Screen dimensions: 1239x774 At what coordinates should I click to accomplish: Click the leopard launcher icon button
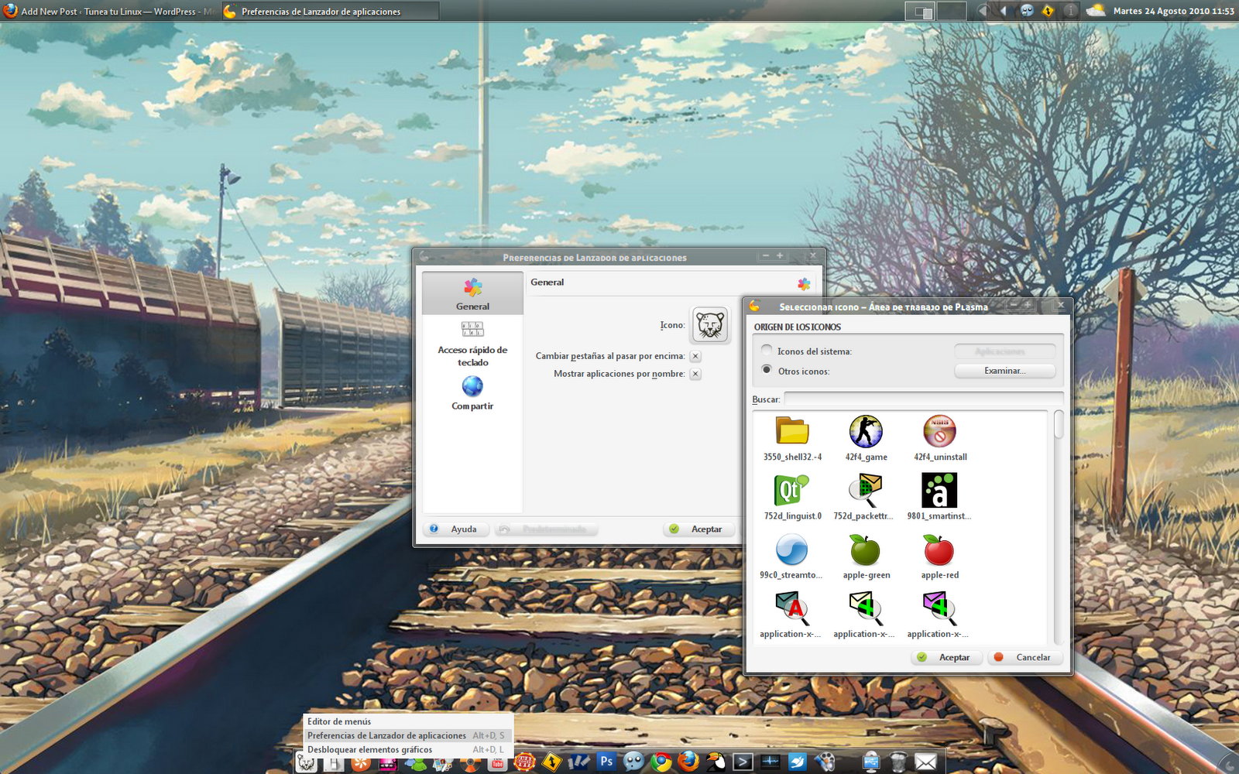point(709,325)
